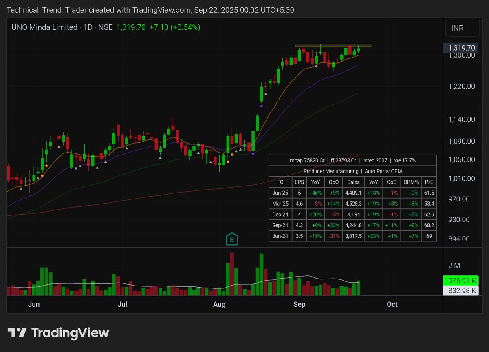
Task: Click the 3,817.5 sales value
Action: click(353, 236)
